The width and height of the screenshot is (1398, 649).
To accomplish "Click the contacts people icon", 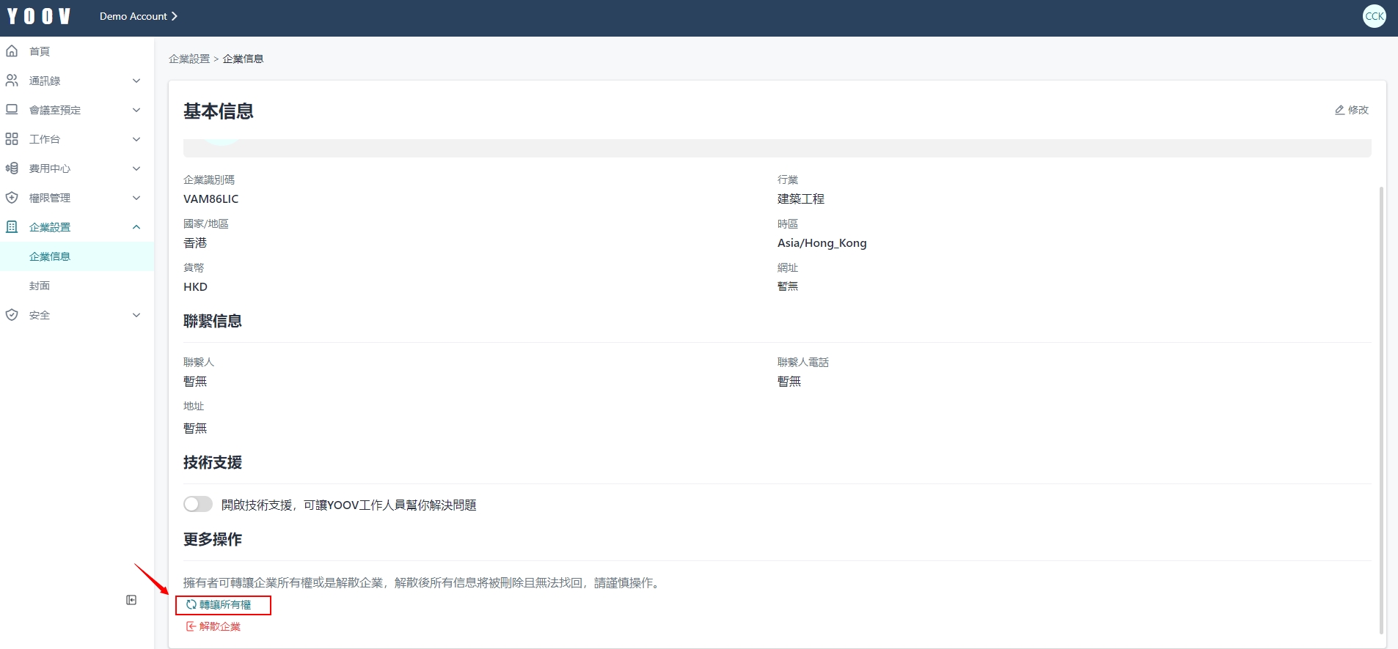I will tap(12, 81).
